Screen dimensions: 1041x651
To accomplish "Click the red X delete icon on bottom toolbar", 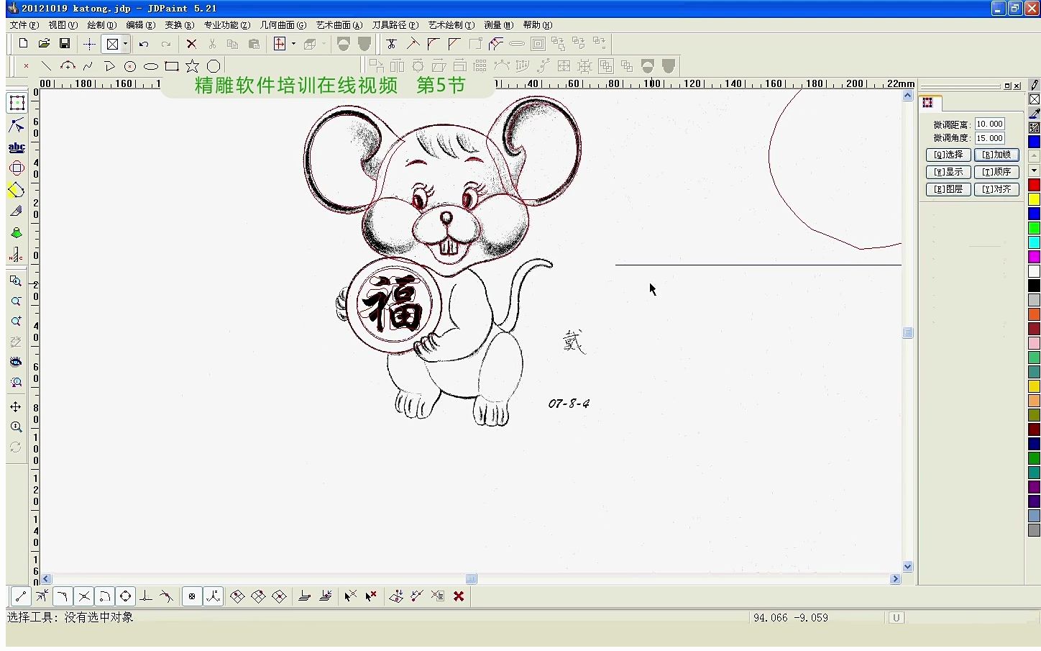I will [459, 596].
